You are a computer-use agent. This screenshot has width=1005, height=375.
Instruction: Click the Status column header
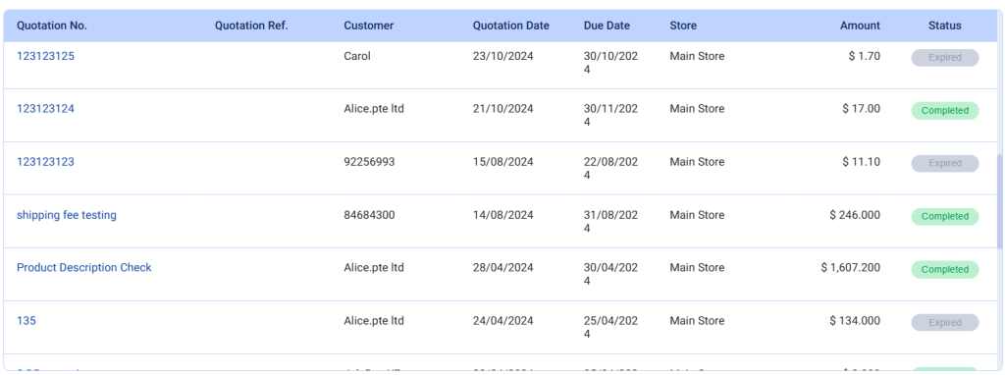tap(945, 26)
